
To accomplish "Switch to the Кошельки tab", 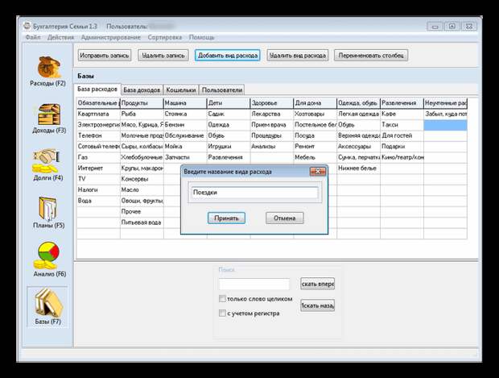I will click(x=181, y=90).
